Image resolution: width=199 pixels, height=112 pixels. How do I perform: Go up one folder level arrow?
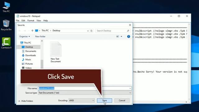[32, 31]
